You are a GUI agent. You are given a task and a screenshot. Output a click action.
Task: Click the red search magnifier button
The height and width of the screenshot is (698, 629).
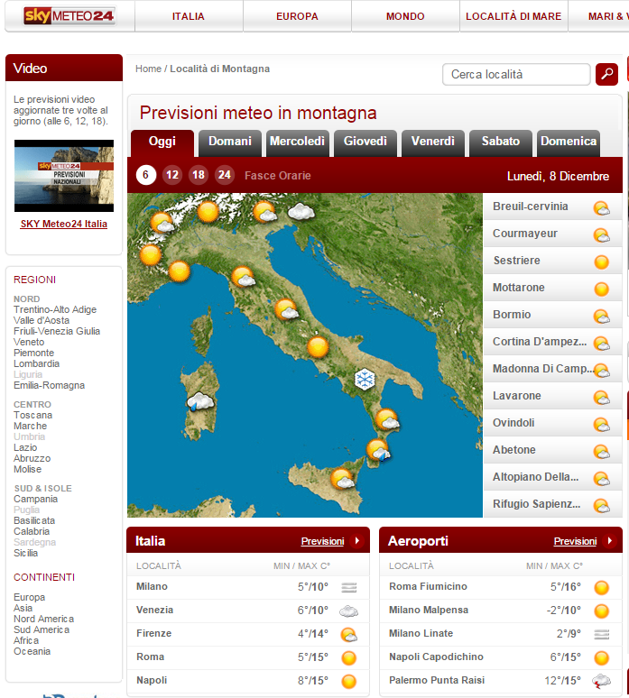coord(606,74)
